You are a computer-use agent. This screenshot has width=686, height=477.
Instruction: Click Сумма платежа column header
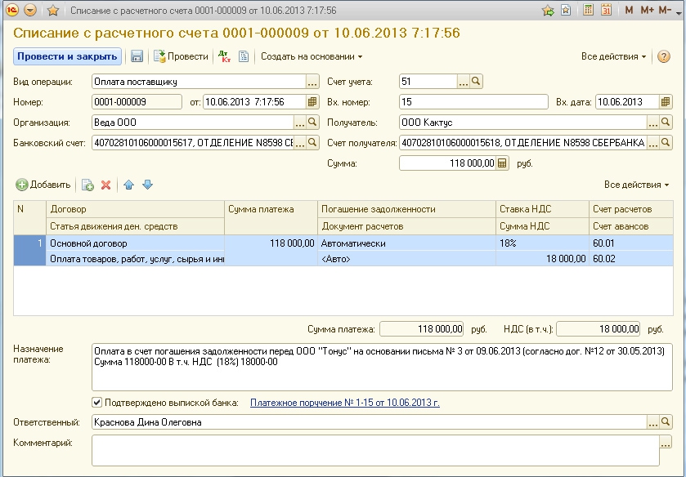coord(271,218)
